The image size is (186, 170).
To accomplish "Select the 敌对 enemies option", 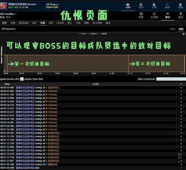I will pos(8,17).
